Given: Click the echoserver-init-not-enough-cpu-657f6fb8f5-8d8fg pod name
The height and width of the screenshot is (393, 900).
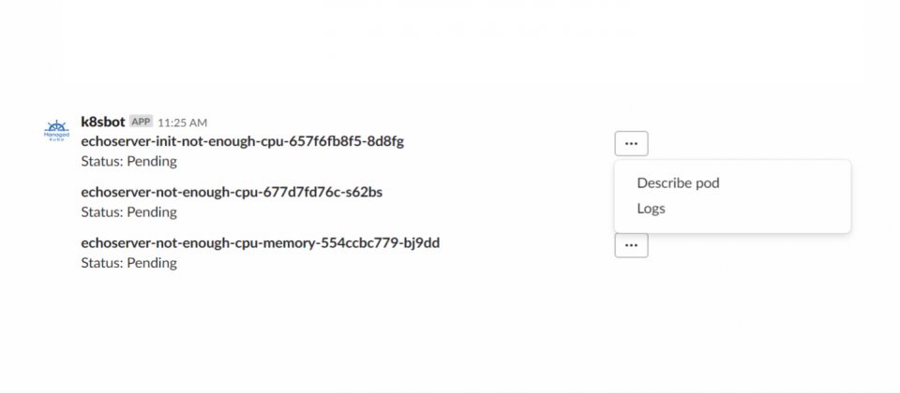Looking at the screenshot, I should pyautogui.click(x=242, y=141).
